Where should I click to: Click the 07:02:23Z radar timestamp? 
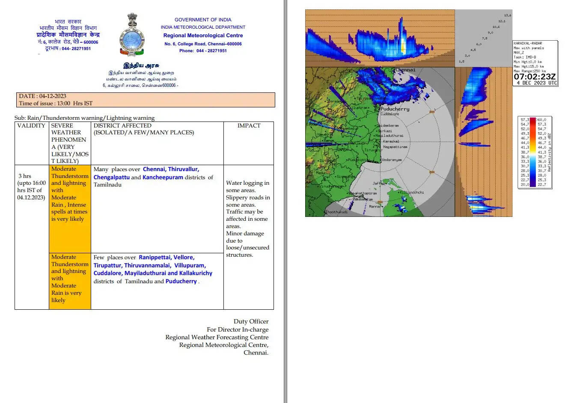click(x=535, y=77)
